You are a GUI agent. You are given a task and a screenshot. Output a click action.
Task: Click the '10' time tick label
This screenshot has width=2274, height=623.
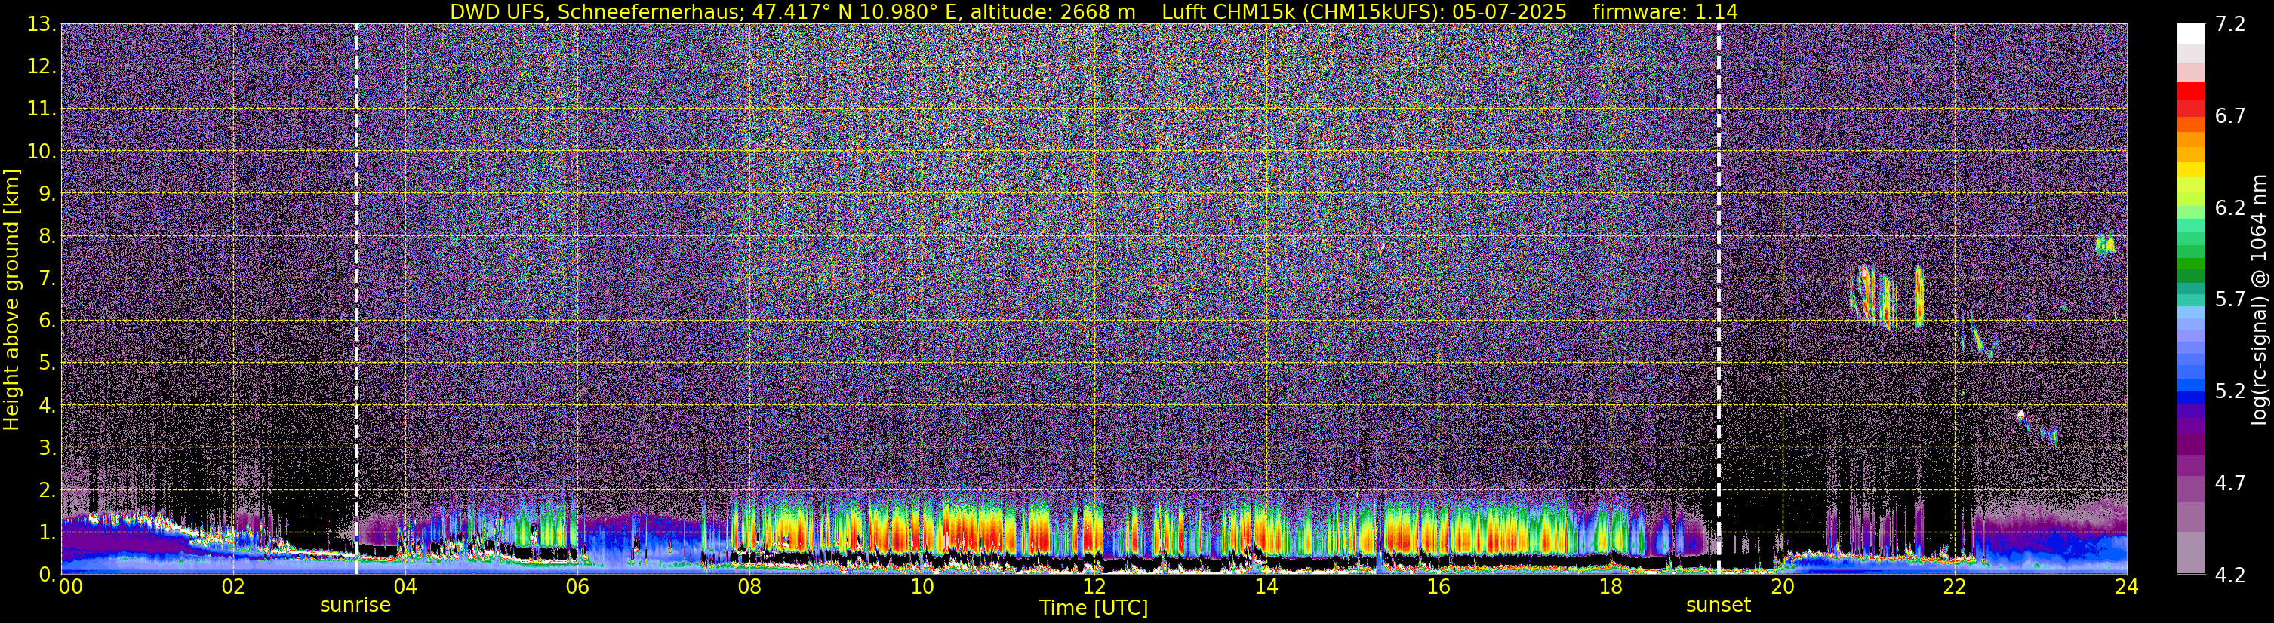(922, 588)
